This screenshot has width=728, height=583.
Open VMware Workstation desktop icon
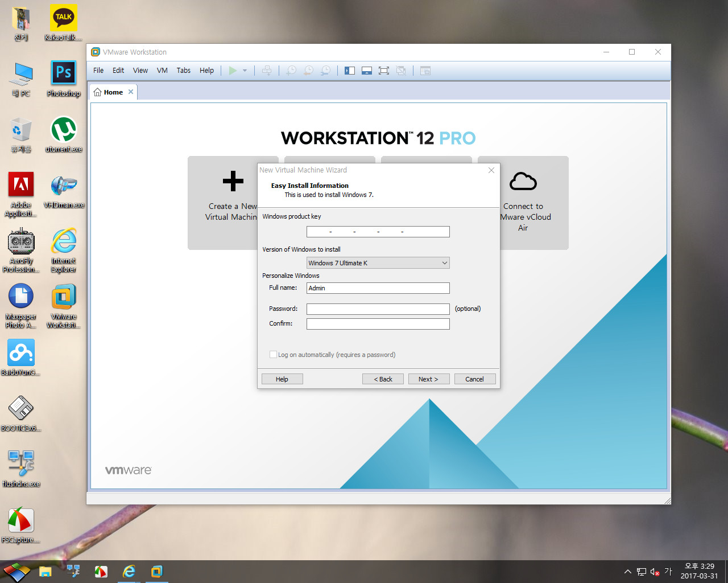coord(63,305)
